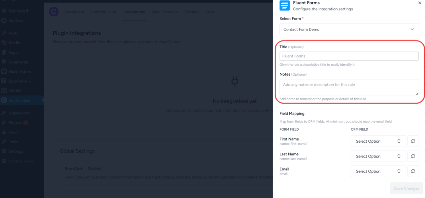
Task: Open the Select Form dropdown
Action: point(349,29)
